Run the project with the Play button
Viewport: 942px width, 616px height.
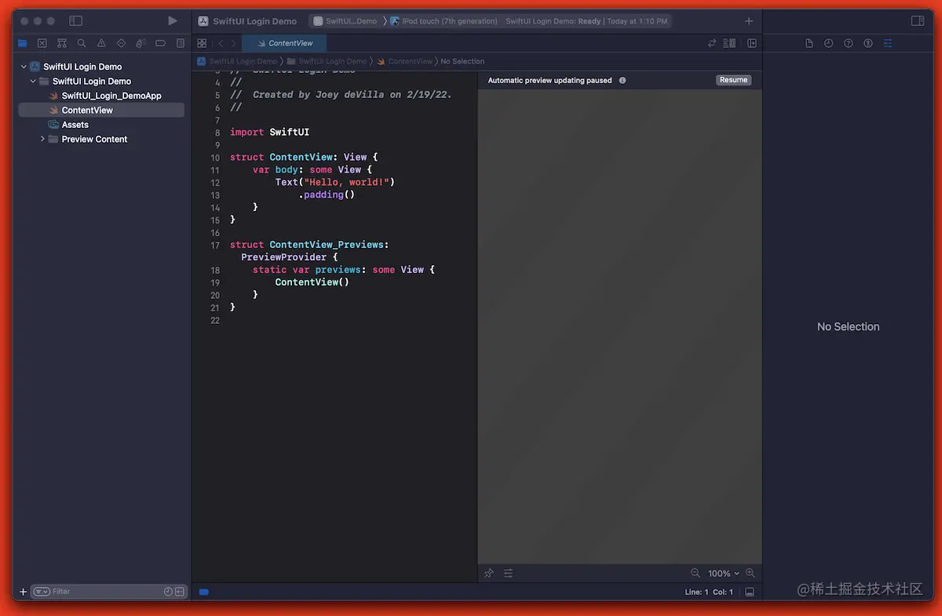pos(173,21)
